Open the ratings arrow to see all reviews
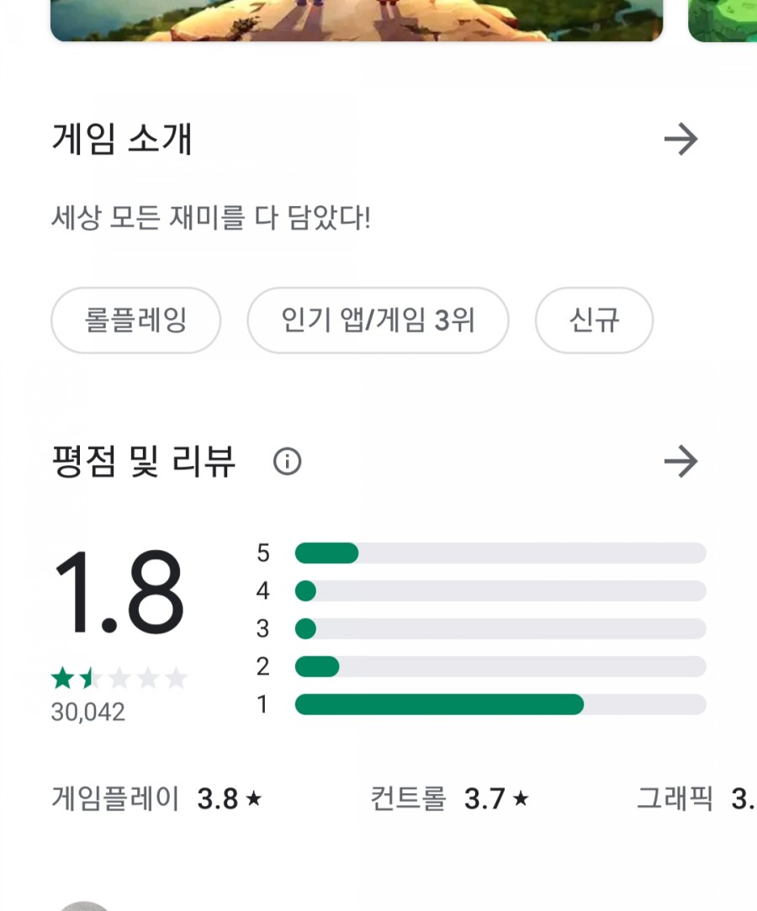Image resolution: width=757 pixels, height=911 pixels. pos(683,460)
